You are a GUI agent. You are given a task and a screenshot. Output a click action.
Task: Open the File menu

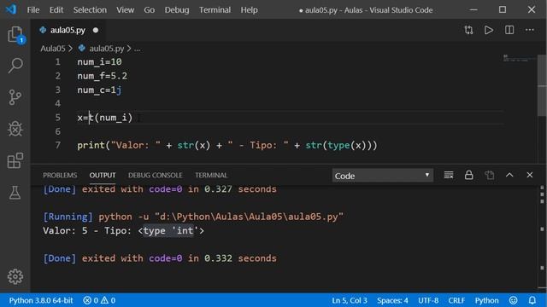tap(33, 9)
